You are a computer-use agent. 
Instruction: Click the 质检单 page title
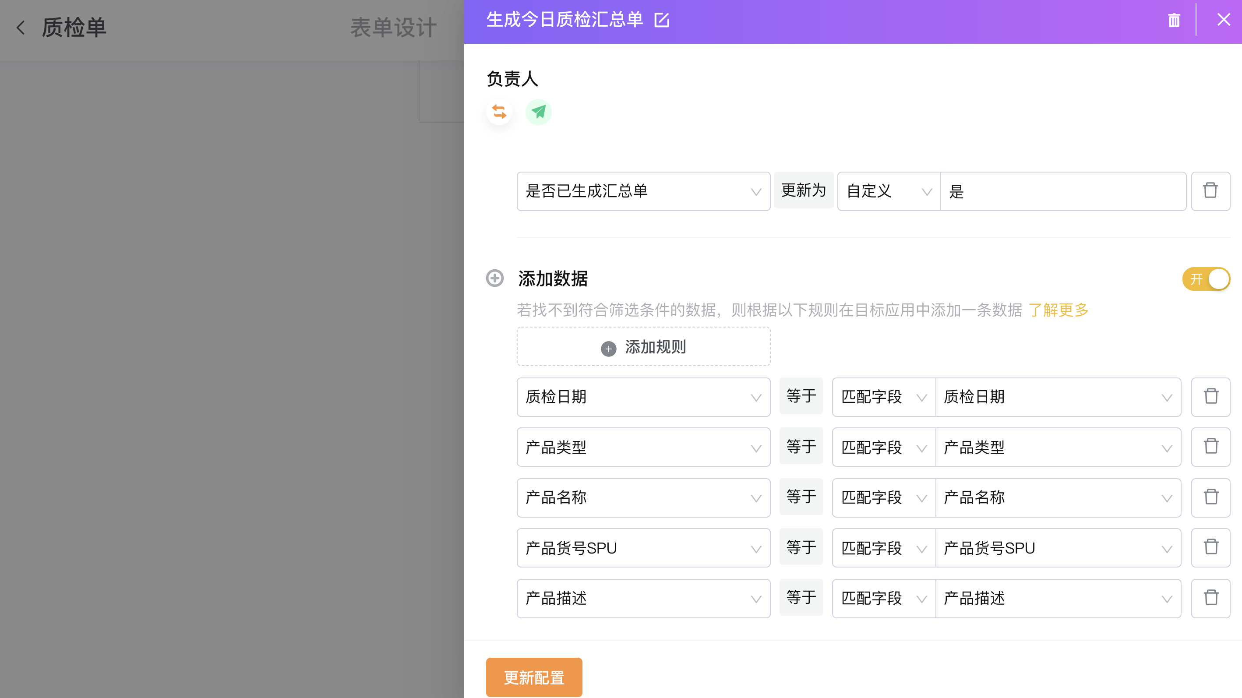[x=74, y=28]
